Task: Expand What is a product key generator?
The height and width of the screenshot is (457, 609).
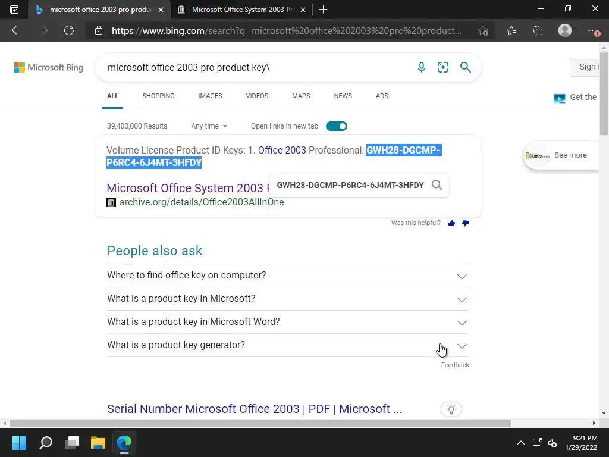Action: [288, 345]
